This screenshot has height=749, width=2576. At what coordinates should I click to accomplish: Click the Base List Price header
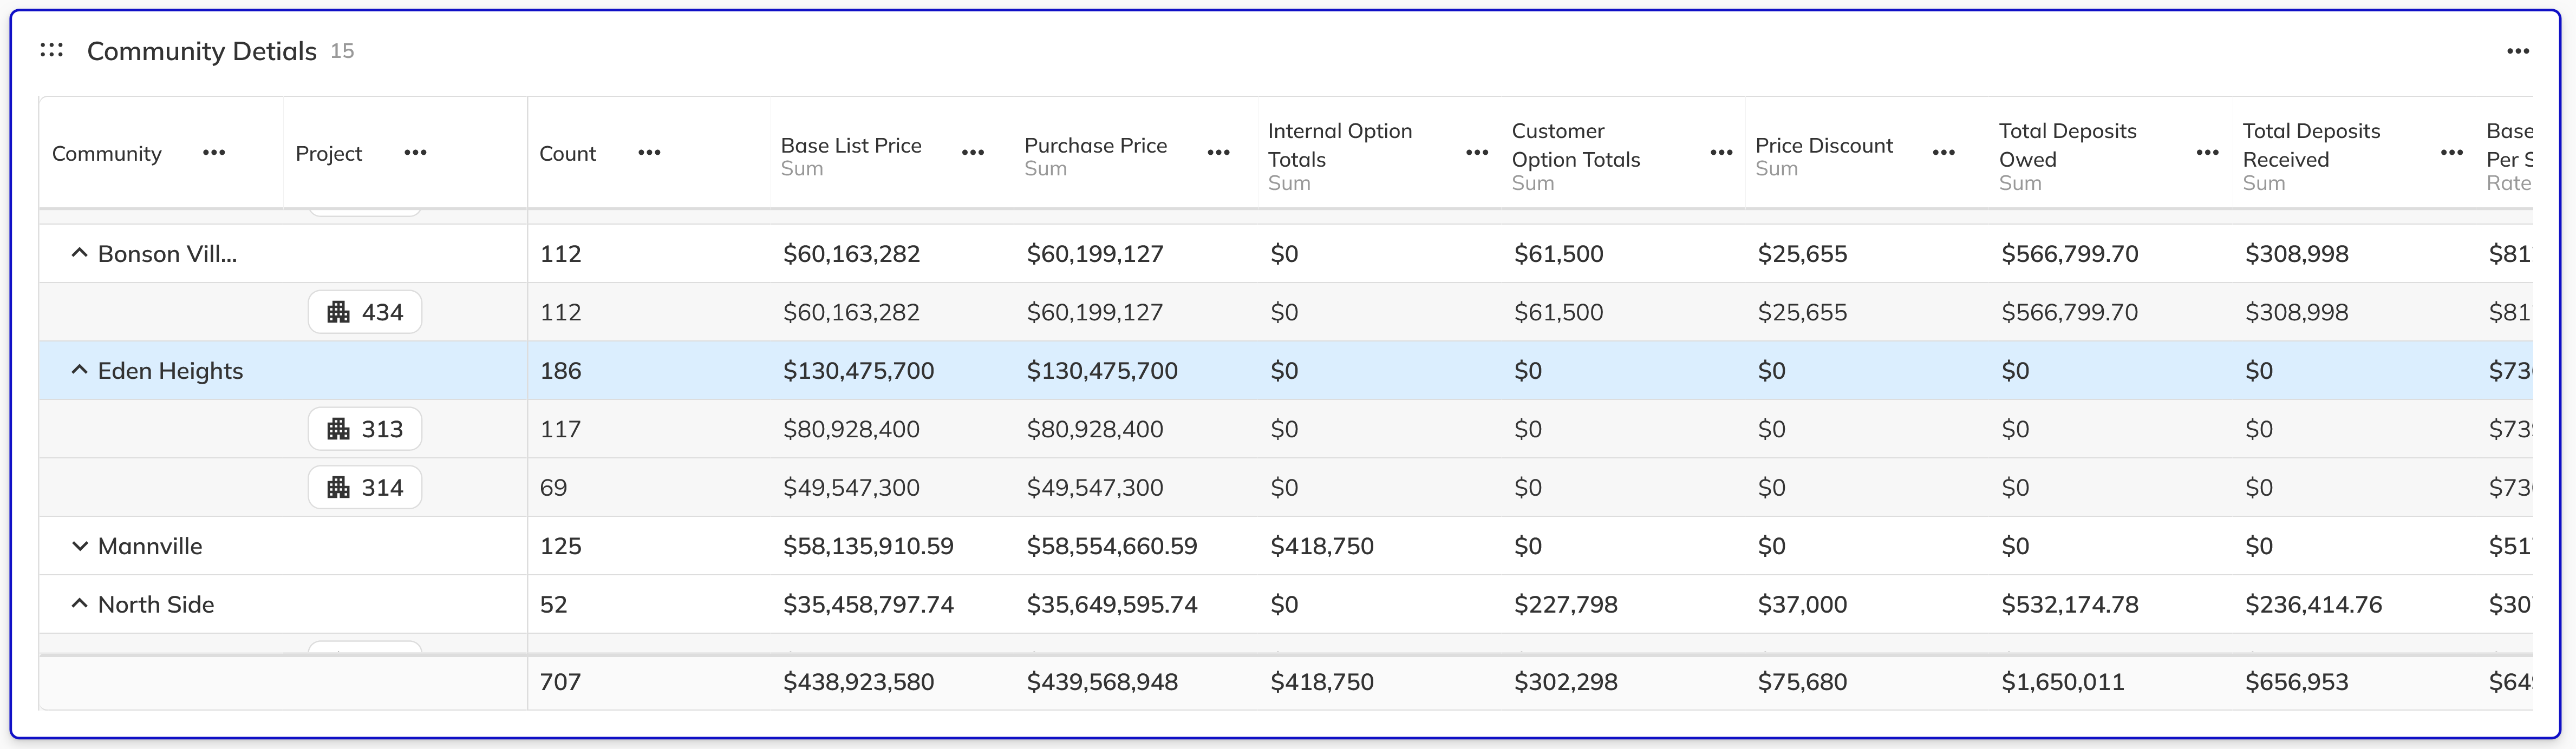tap(851, 146)
